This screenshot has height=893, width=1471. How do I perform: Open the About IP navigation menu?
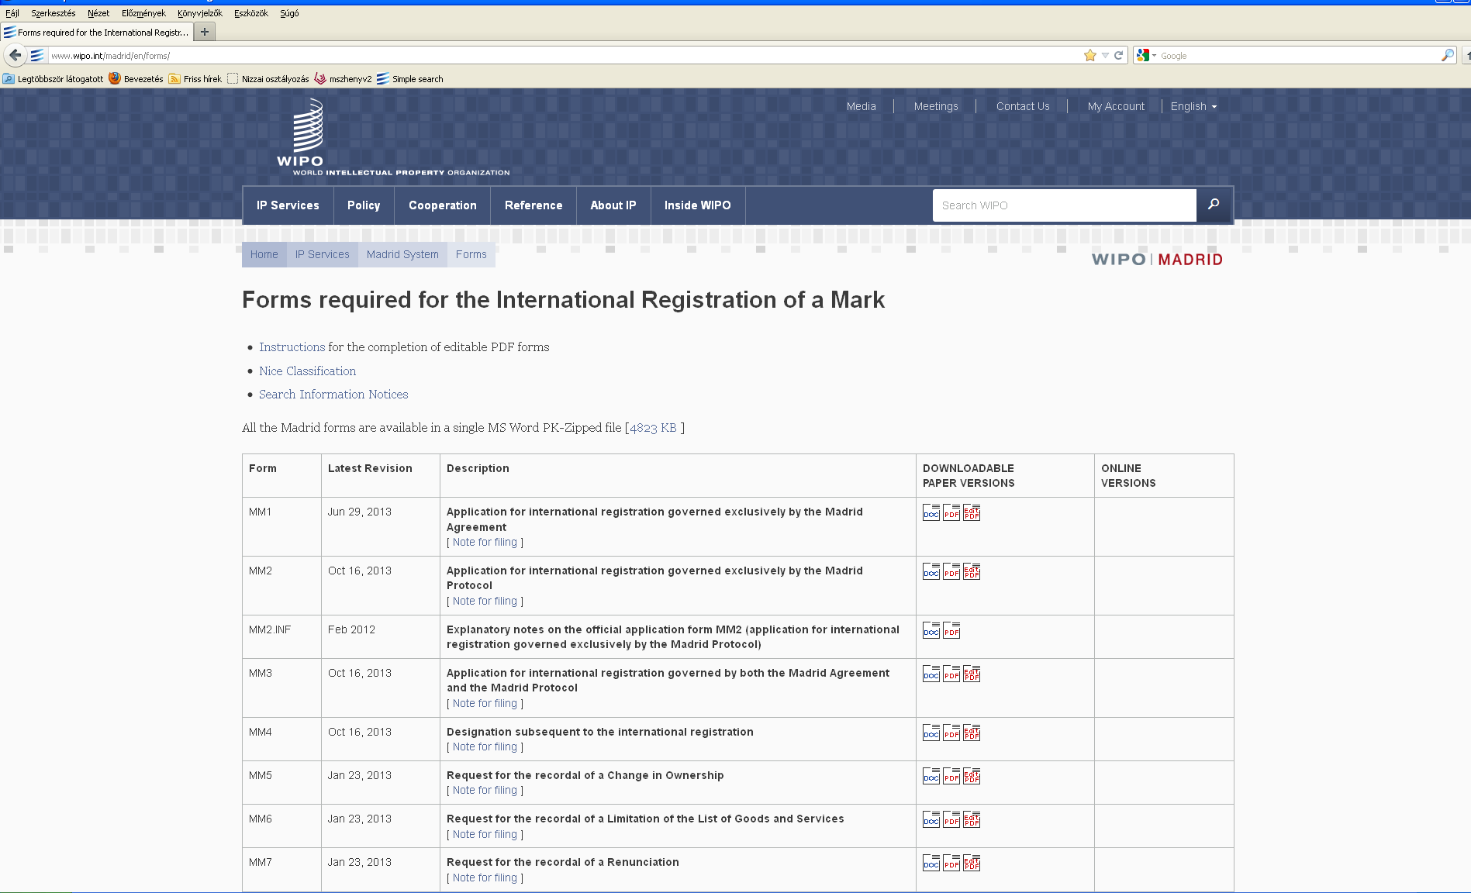613,205
